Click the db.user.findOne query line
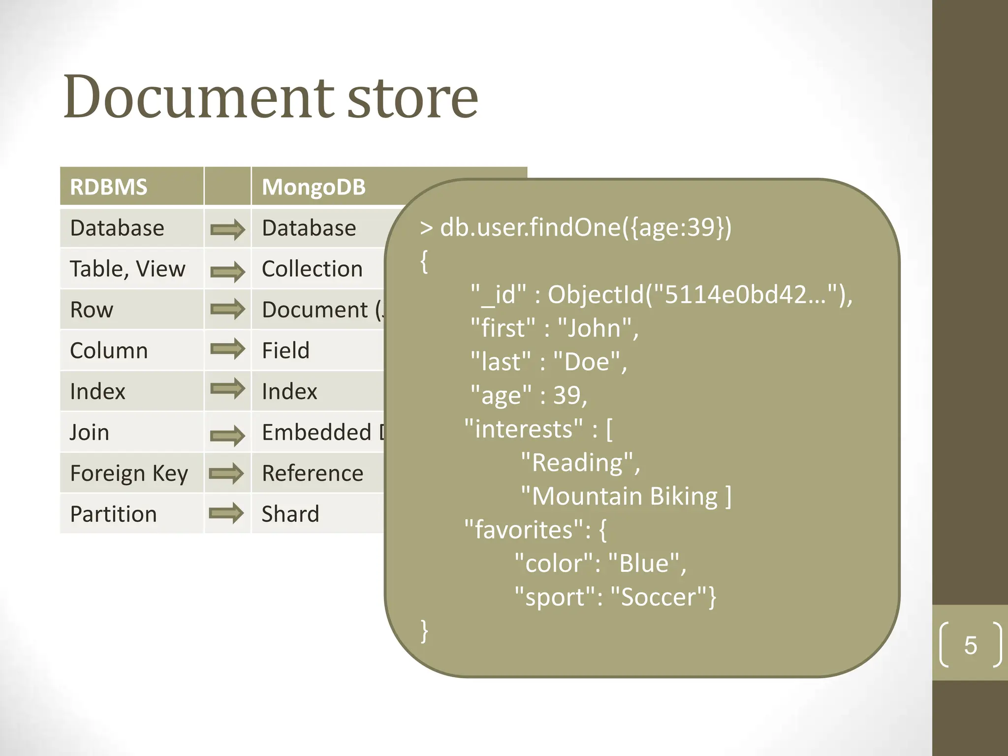This screenshot has width=1008, height=756. pyautogui.click(x=576, y=227)
